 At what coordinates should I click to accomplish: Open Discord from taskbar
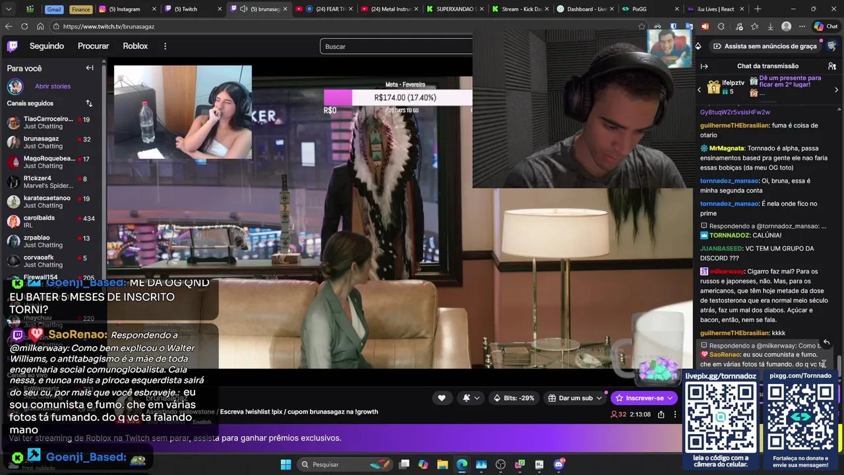point(559,464)
